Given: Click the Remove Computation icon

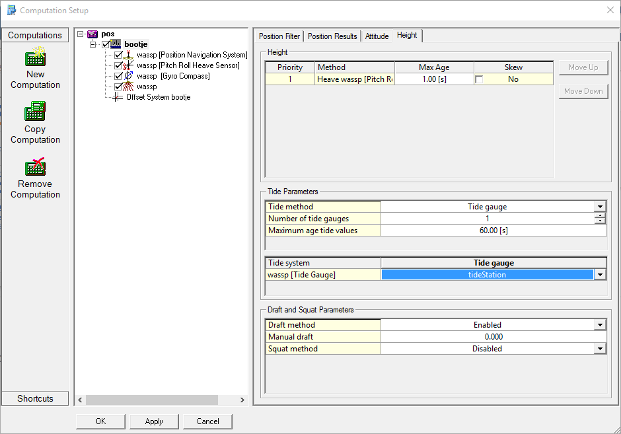Looking at the screenshot, I should click(35, 166).
